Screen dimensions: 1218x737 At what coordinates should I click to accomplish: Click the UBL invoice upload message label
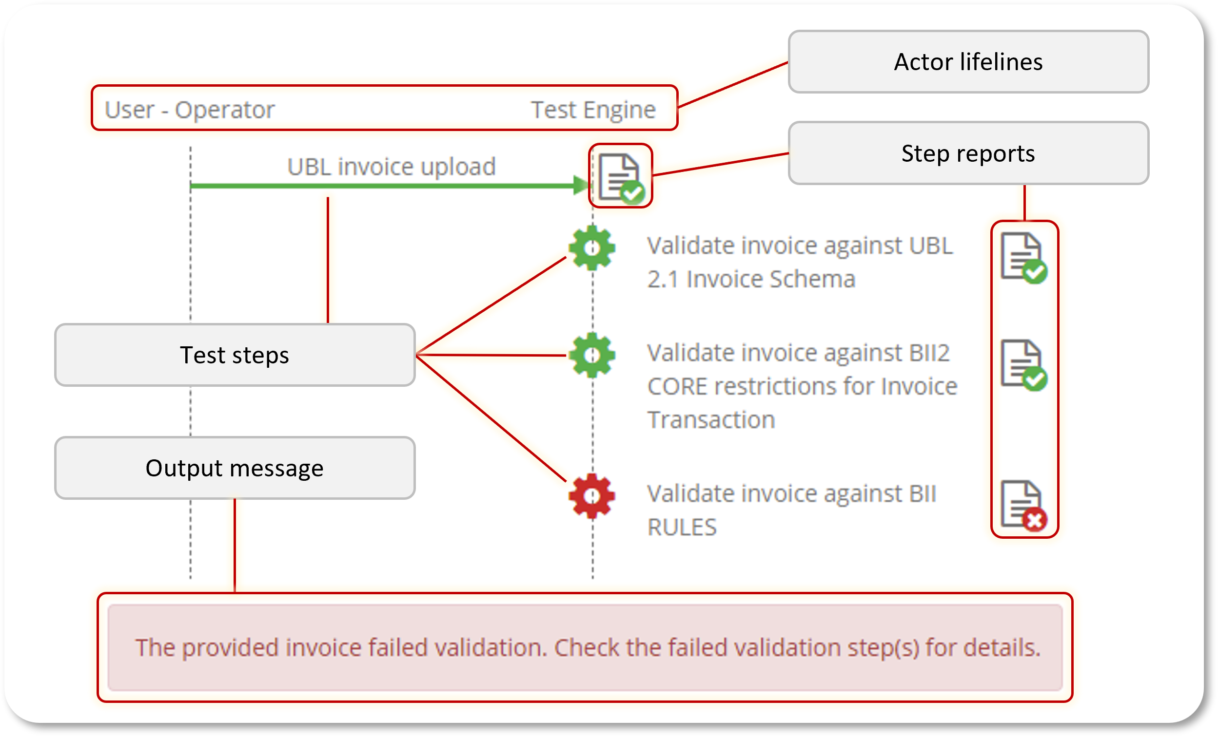coord(391,166)
